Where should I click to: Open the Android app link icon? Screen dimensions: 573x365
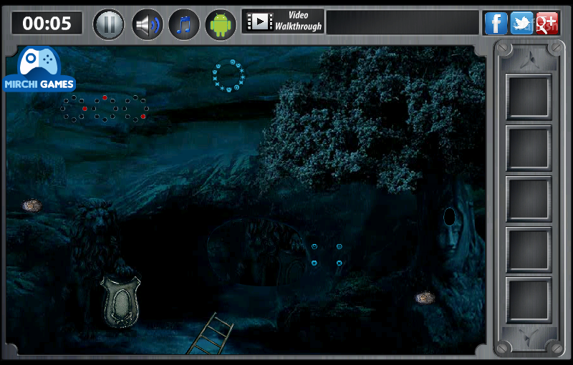click(221, 24)
